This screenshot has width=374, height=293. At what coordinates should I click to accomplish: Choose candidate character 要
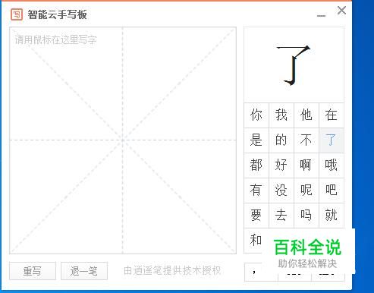(x=256, y=216)
